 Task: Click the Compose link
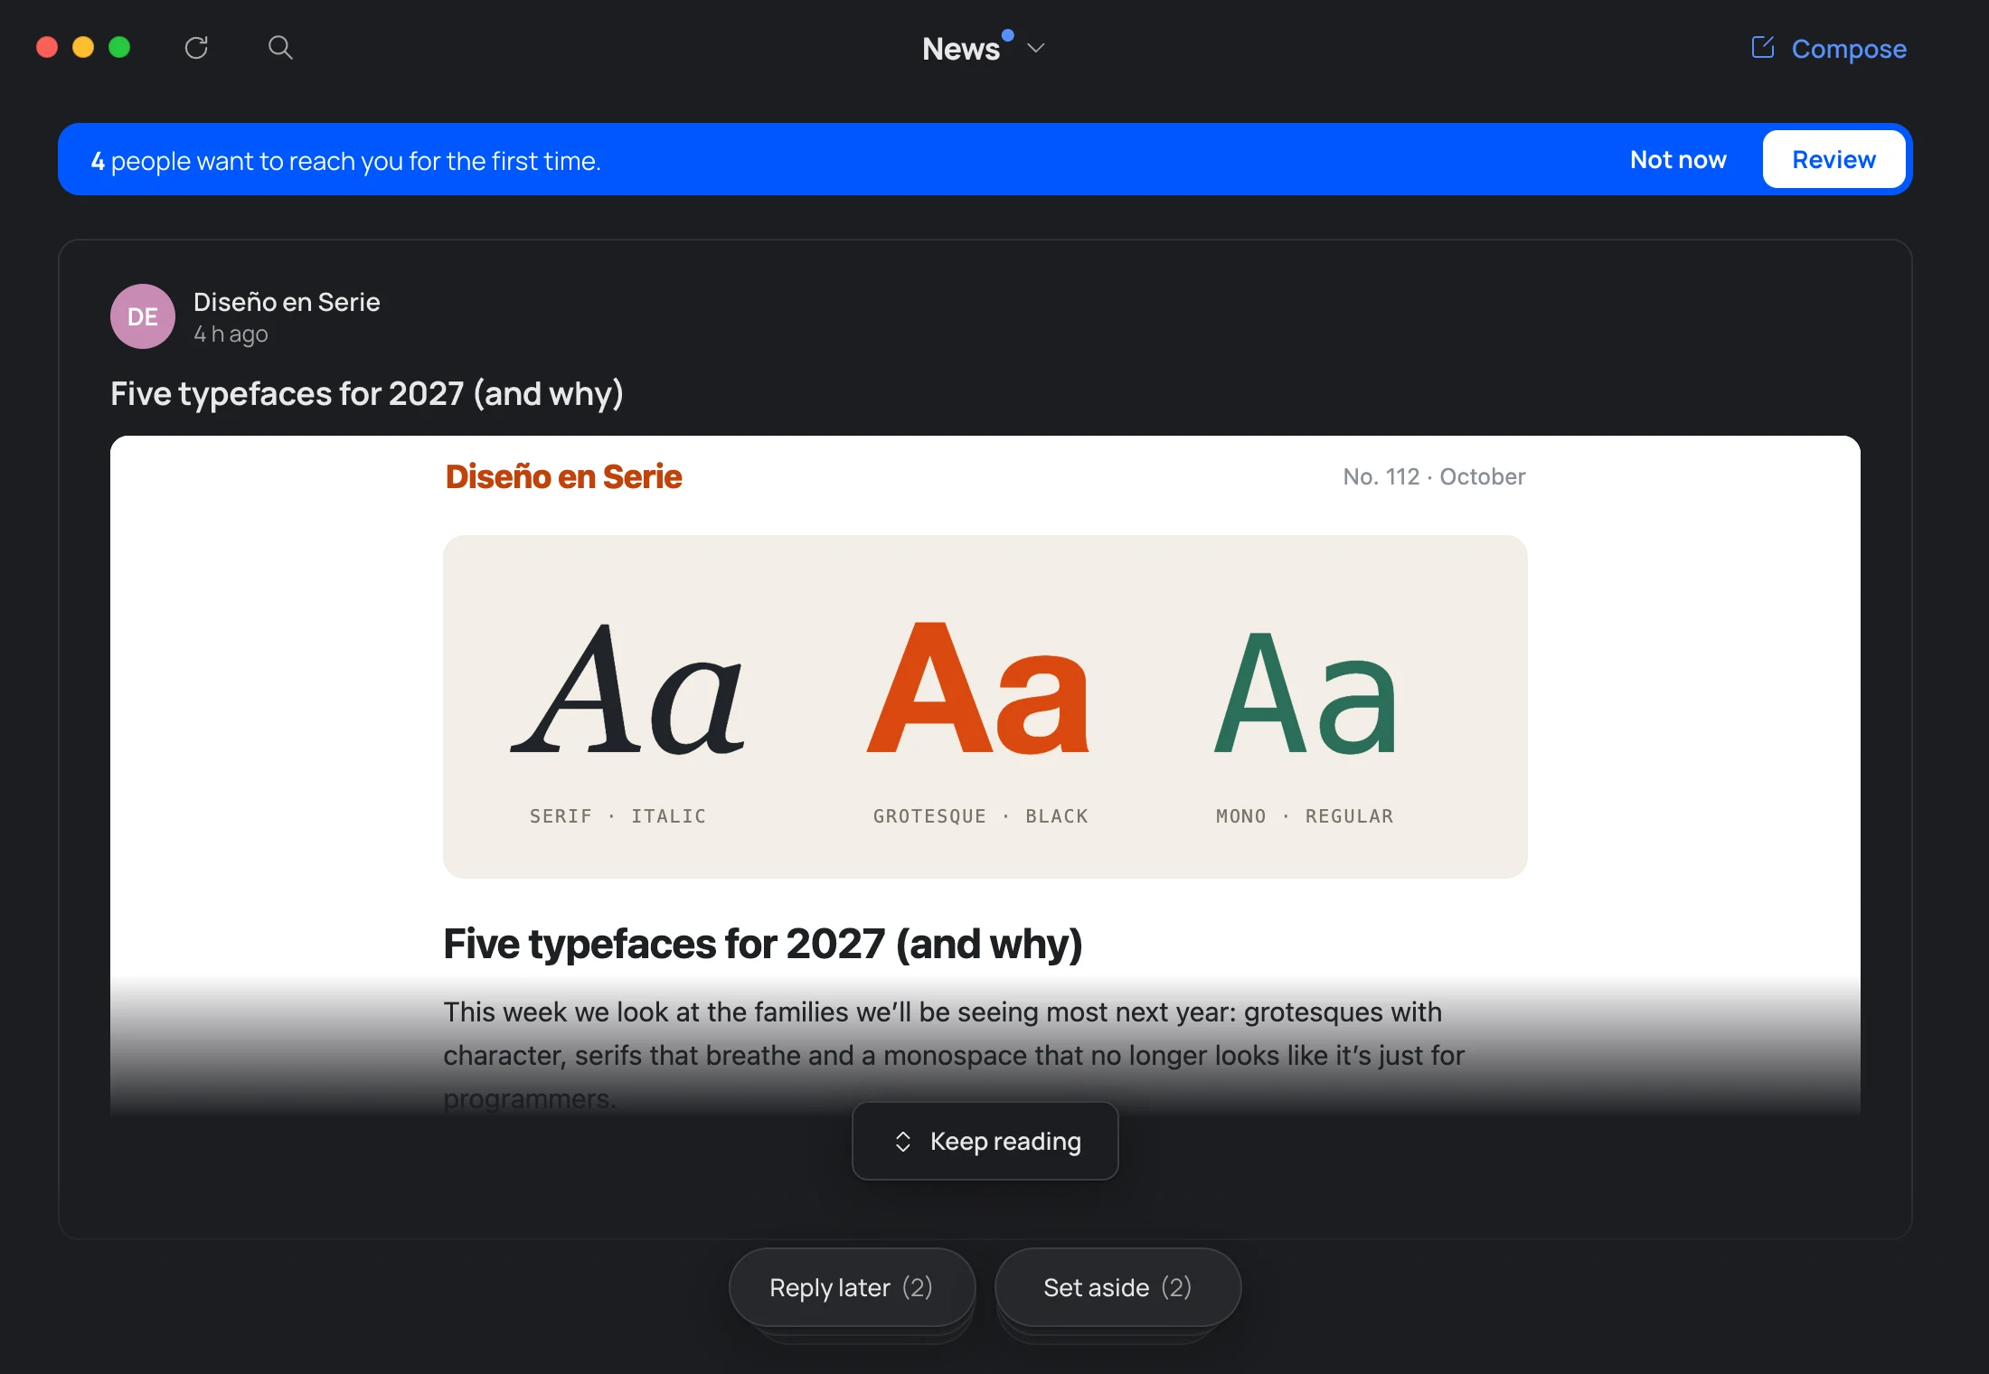(1849, 49)
